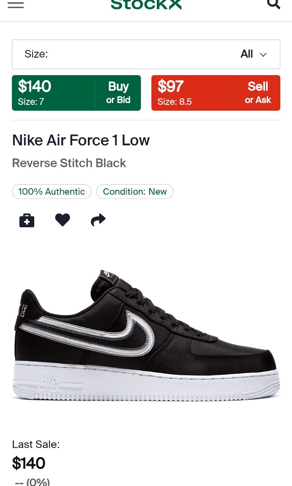Image resolution: width=292 pixels, height=486 pixels.
Task: Select the Nike Air Force 1 Low title
Action: [x=81, y=140]
